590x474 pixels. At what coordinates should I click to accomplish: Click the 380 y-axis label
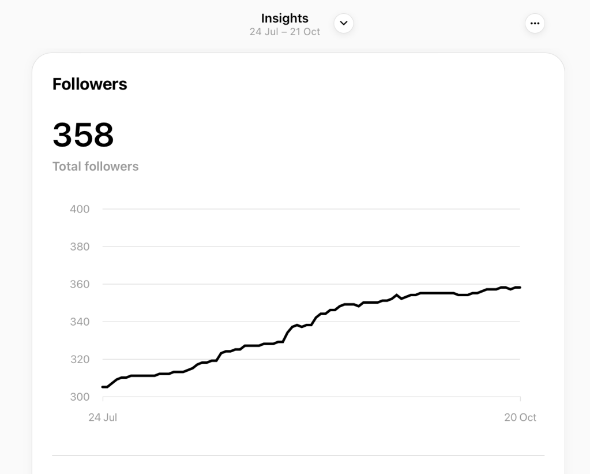pyautogui.click(x=80, y=247)
